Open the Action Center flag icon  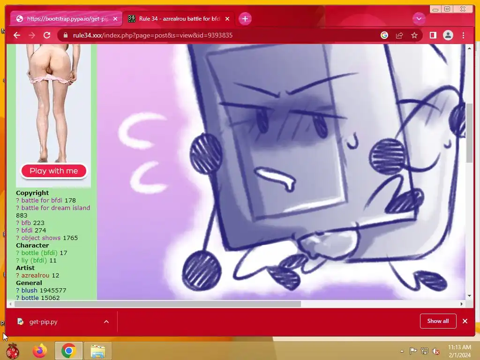tap(413, 351)
